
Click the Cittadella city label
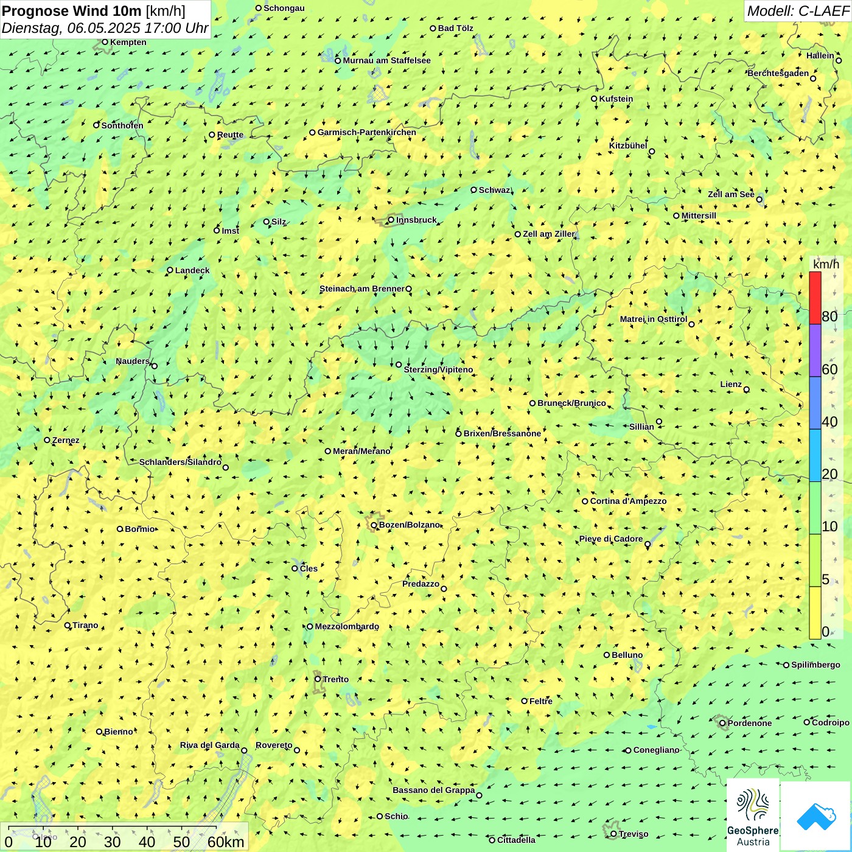516,840
